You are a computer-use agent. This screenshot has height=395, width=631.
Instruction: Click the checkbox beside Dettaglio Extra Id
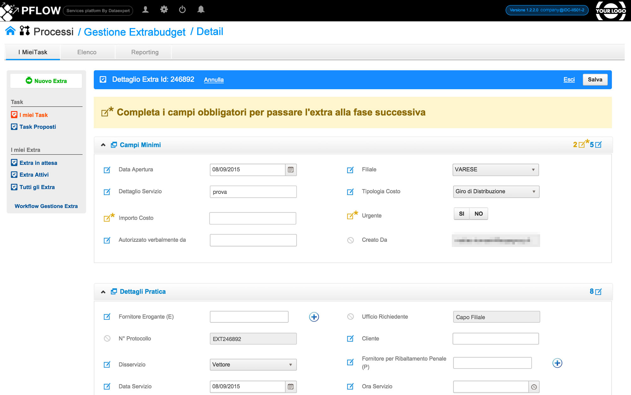103,79
